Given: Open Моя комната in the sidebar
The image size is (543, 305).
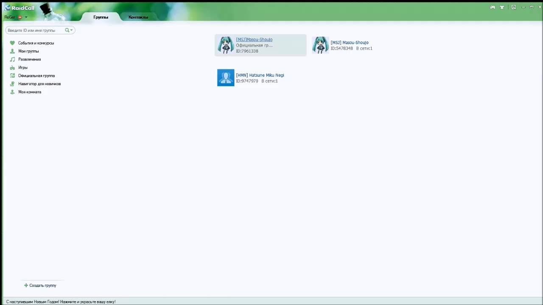Looking at the screenshot, I should (30, 92).
